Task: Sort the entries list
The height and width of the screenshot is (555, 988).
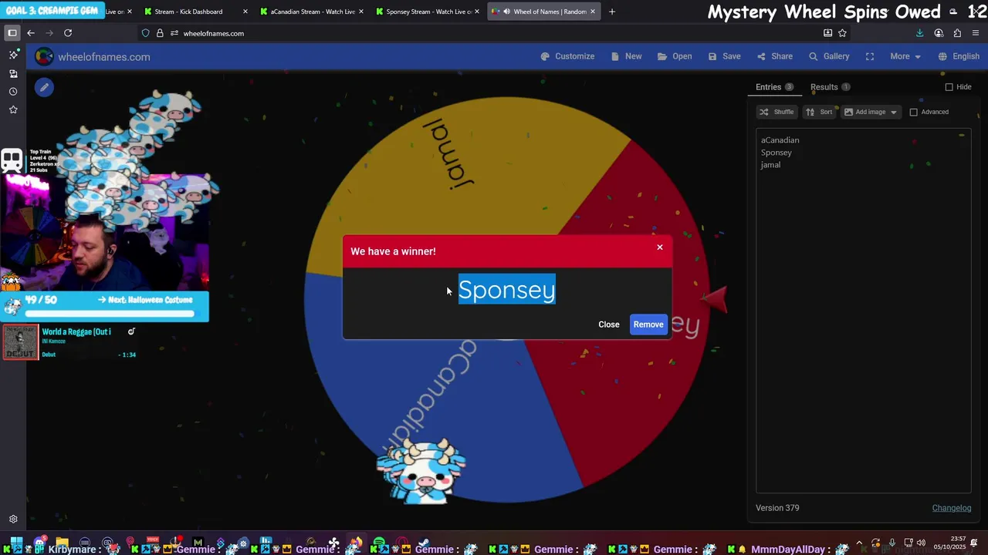Action: tap(819, 112)
